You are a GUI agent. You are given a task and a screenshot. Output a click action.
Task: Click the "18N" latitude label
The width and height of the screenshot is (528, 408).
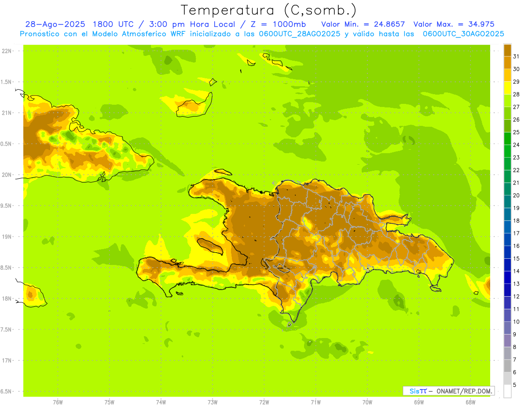click(x=6, y=298)
